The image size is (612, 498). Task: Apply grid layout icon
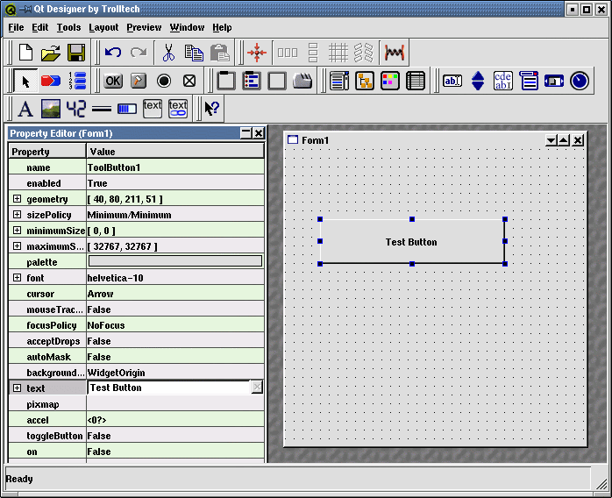[338, 53]
